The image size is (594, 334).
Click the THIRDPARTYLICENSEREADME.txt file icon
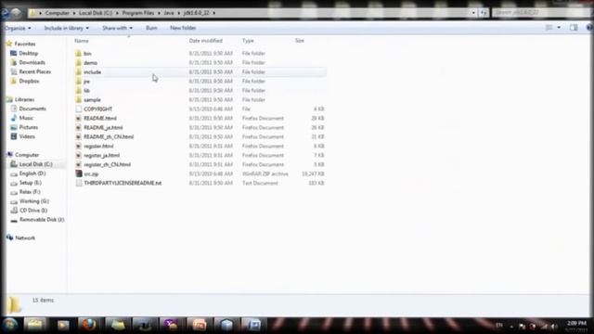click(78, 183)
